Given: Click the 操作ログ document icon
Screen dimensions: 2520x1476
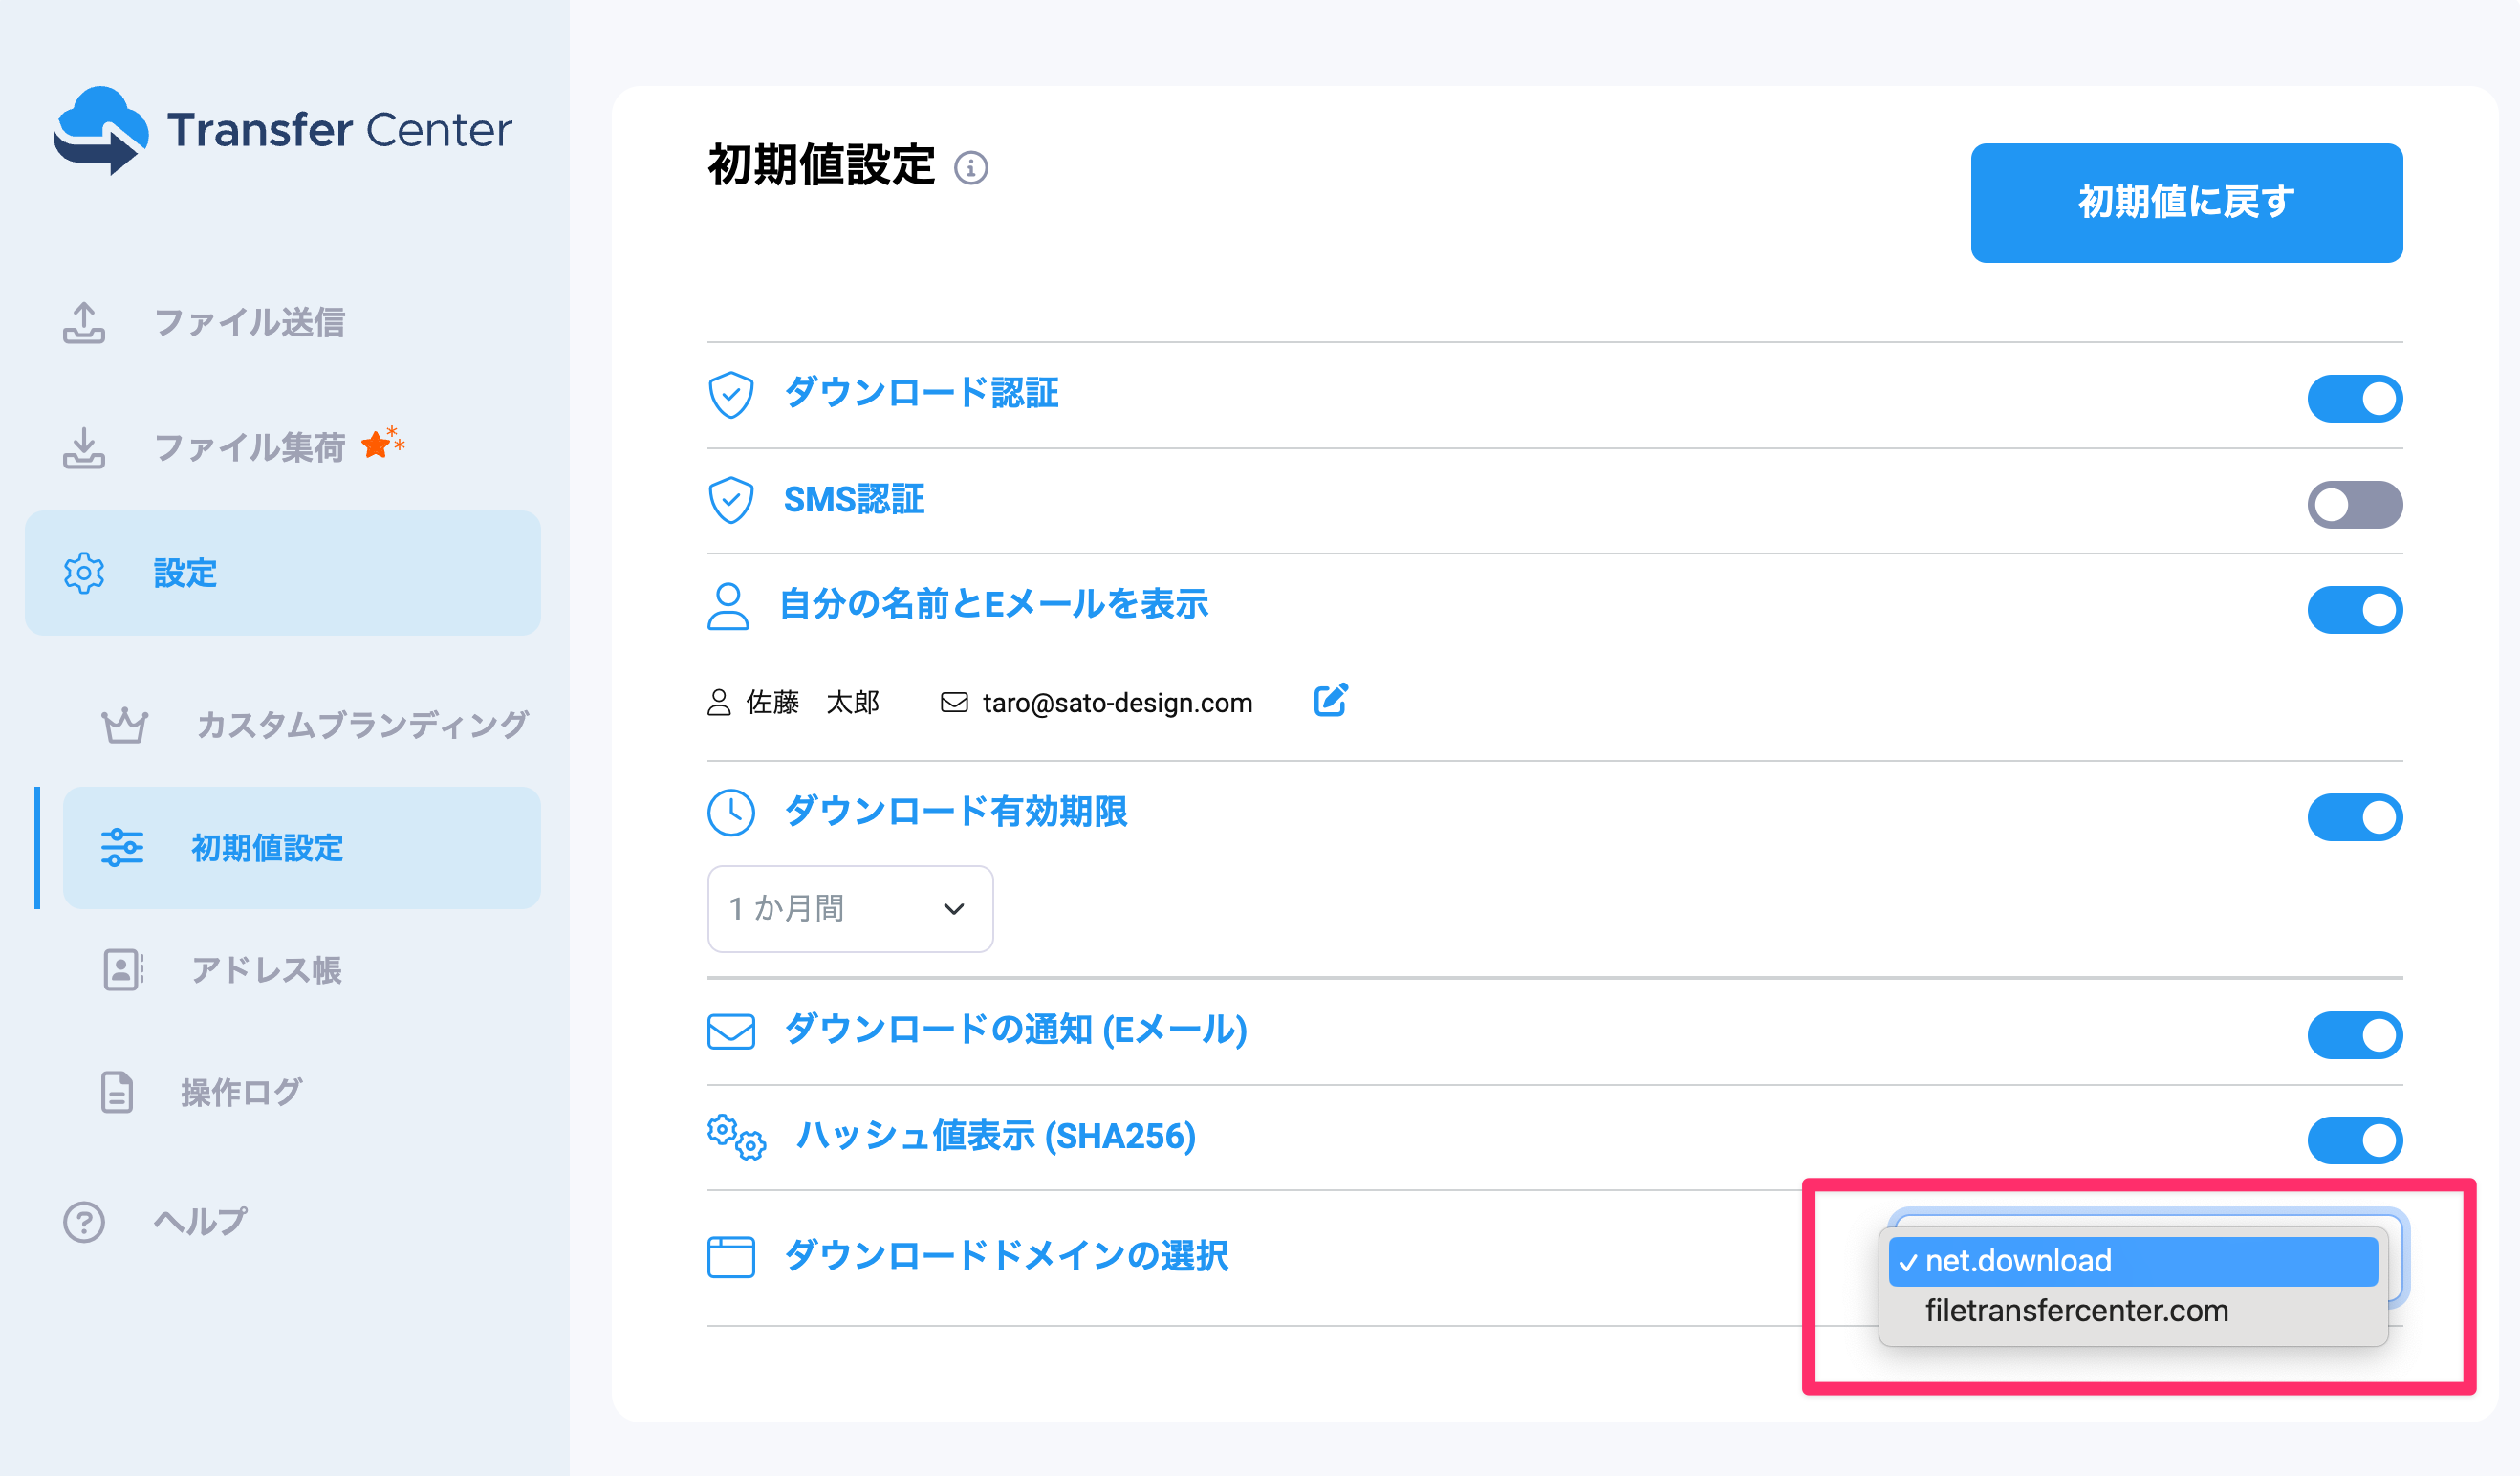Looking at the screenshot, I should [x=117, y=1092].
